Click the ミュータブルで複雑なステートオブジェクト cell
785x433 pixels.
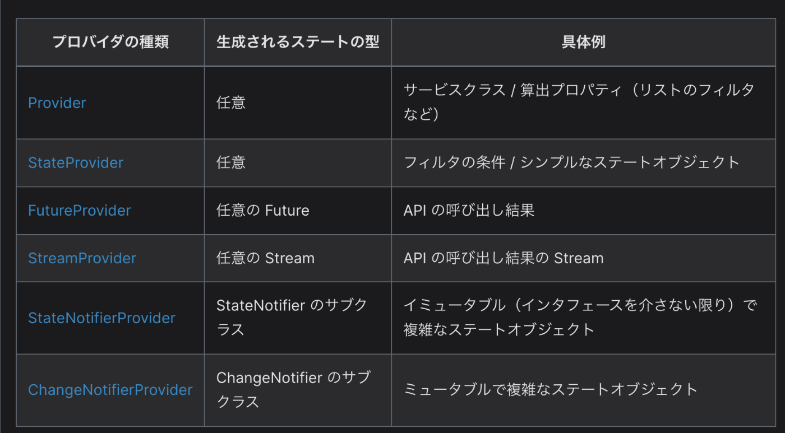click(x=583, y=390)
